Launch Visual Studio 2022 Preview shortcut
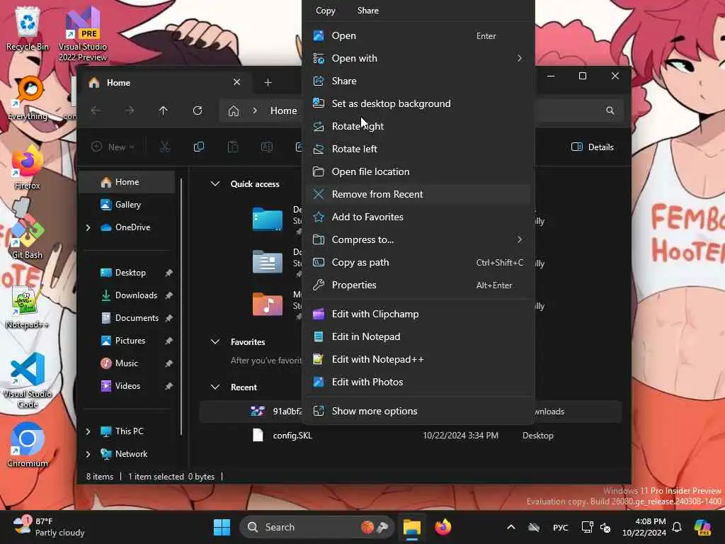This screenshot has height=544, width=725. coord(82,33)
